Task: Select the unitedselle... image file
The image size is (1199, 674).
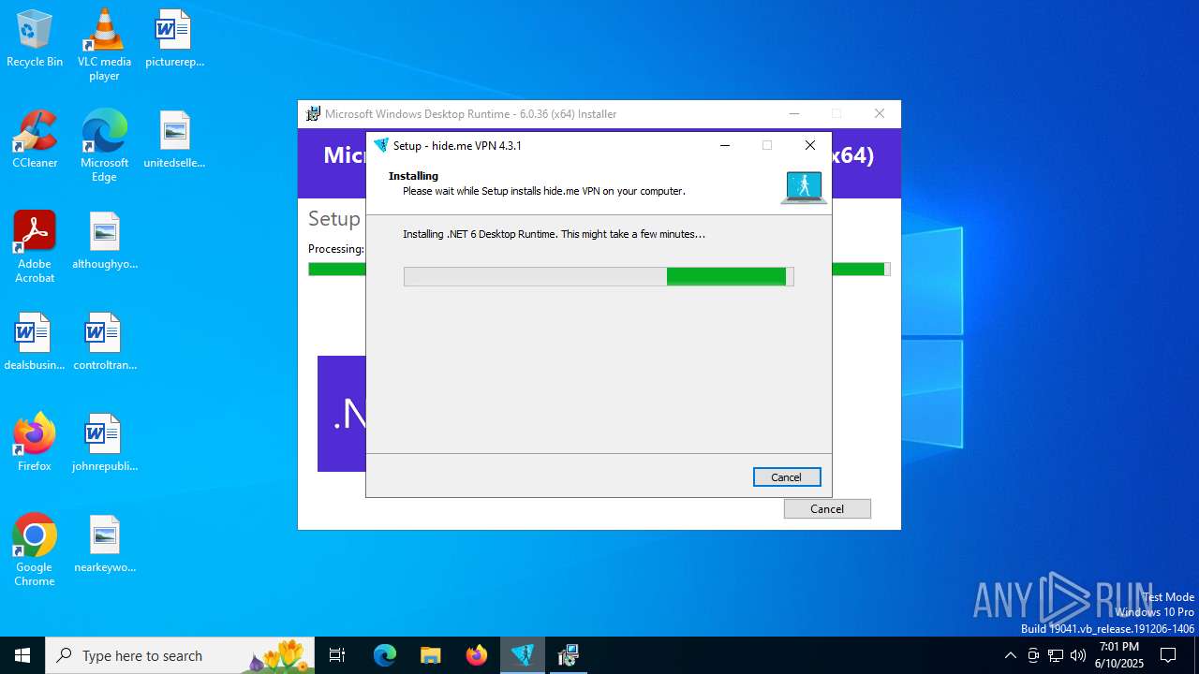Action: 174,139
